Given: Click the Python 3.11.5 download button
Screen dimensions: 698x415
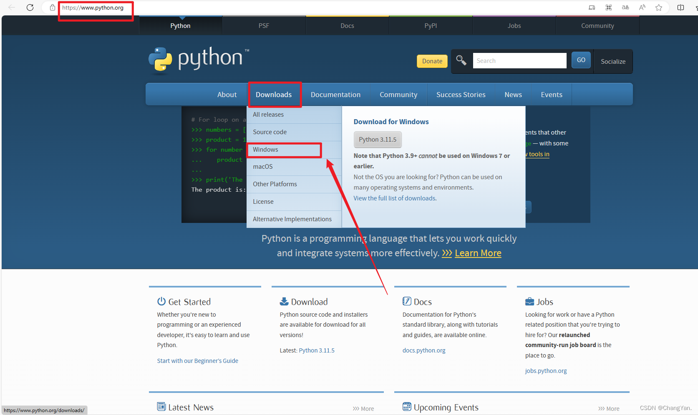Looking at the screenshot, I should pos(378,140).
